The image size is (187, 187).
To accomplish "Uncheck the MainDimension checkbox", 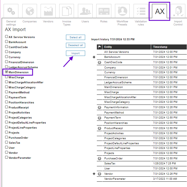I will pos(7,72).
